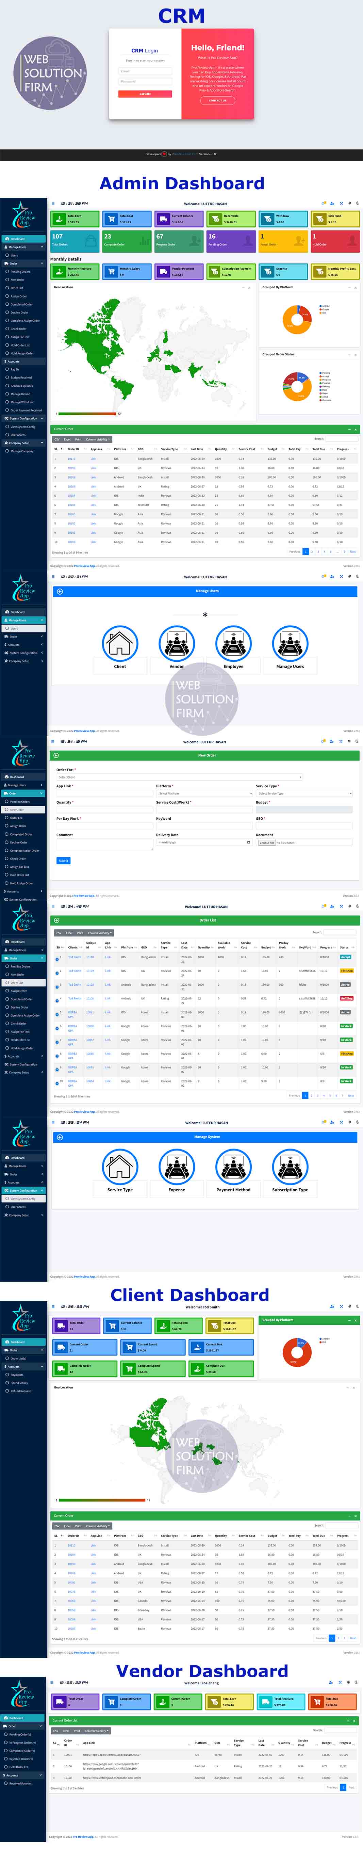363x1849 pixels.
Task: Open the Subscription Type icon on Manage System page
Action: [x=290, y=1167]
